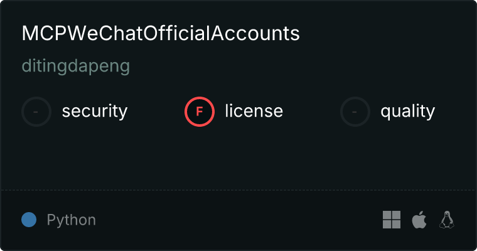Click the Linux penguin icon

[447, 220]
